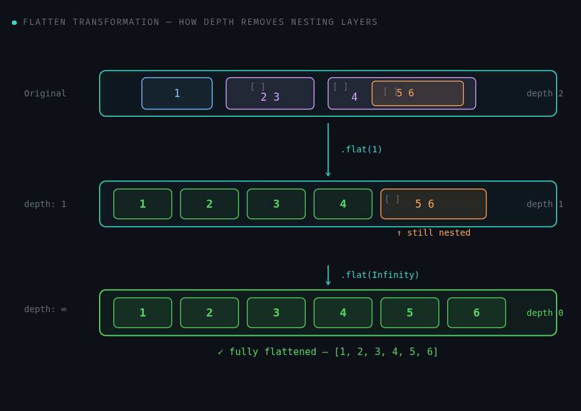Select green box 6 in the fully flattened row
The image size is (581, 411).
(x=476, y=313)
